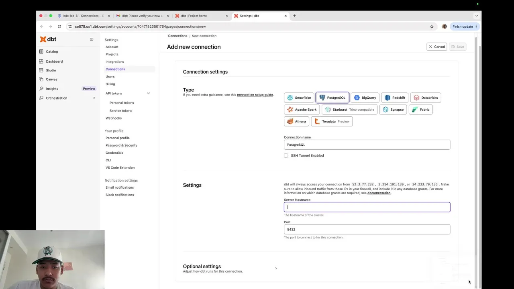Open Account settings

tap(112, 47)
